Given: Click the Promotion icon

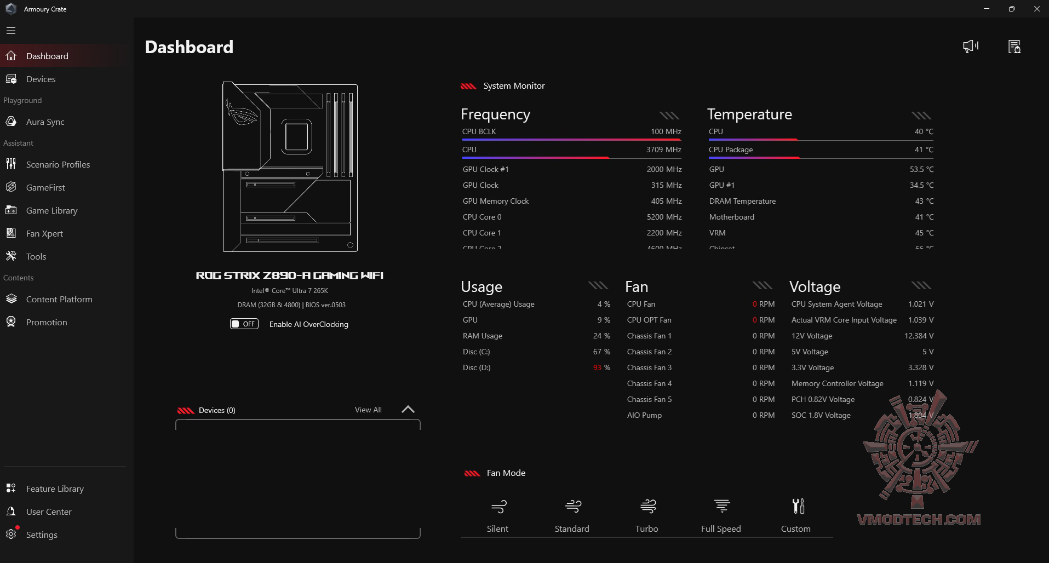Looking at the screenshot, I should point(11,322).
